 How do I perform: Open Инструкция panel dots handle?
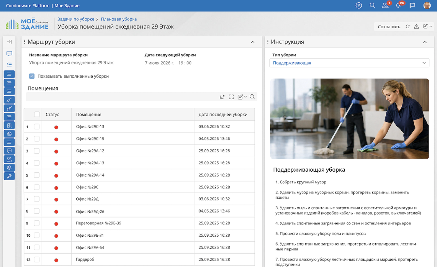(x=268, y=42)
